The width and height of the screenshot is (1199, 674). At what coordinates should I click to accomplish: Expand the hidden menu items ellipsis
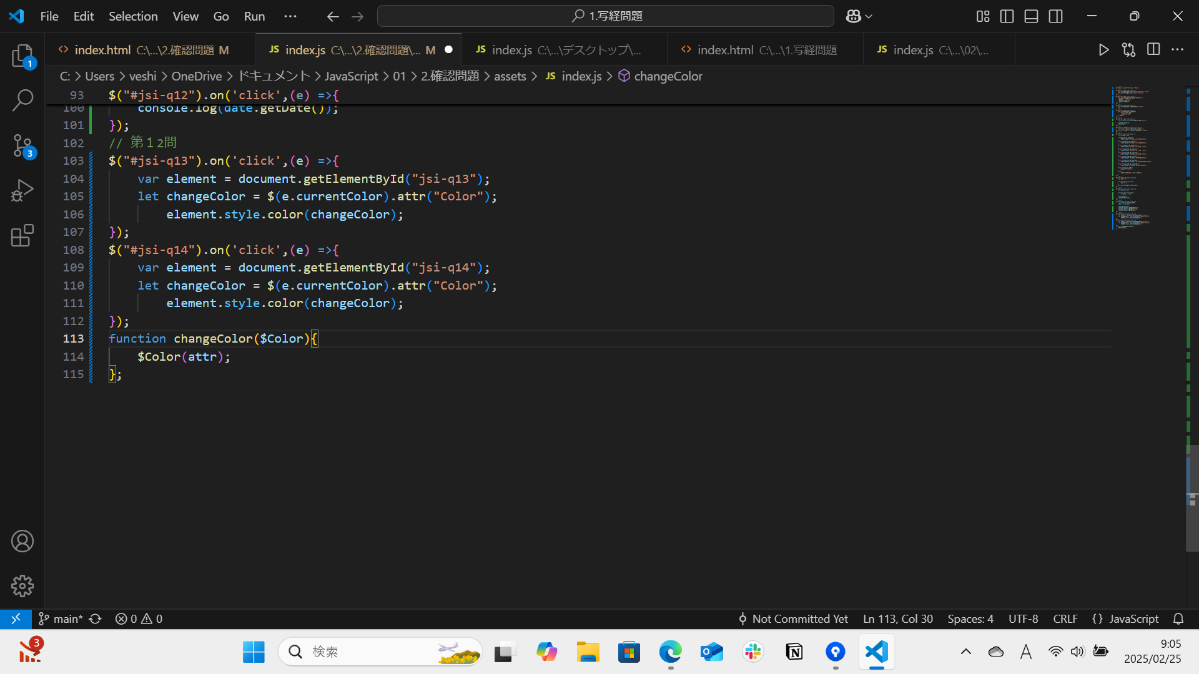(x=290, y=16)
